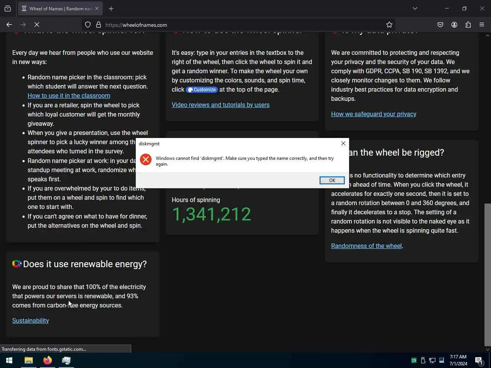The width and height of the screenshot is (491, 368).
Task: Stop loading the page
Action: click(37, 25)
